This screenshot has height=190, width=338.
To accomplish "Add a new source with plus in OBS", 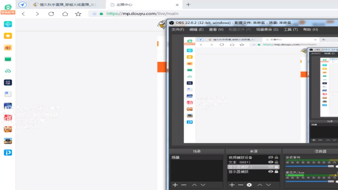I will (232, 185).
